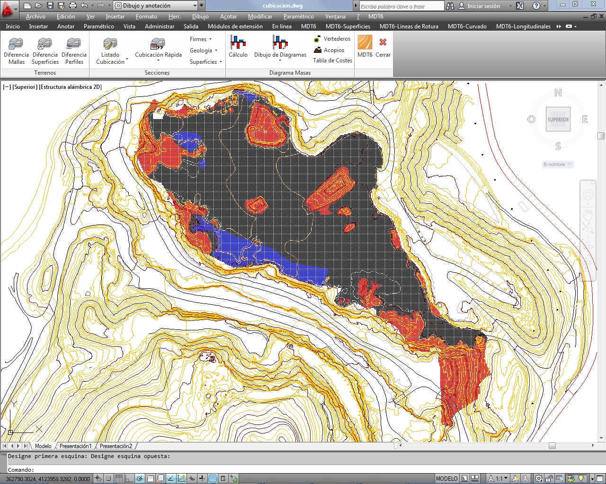
Task: Expand the Firmes dropdown
Action: pyautogui.click(x=201, y=39)
